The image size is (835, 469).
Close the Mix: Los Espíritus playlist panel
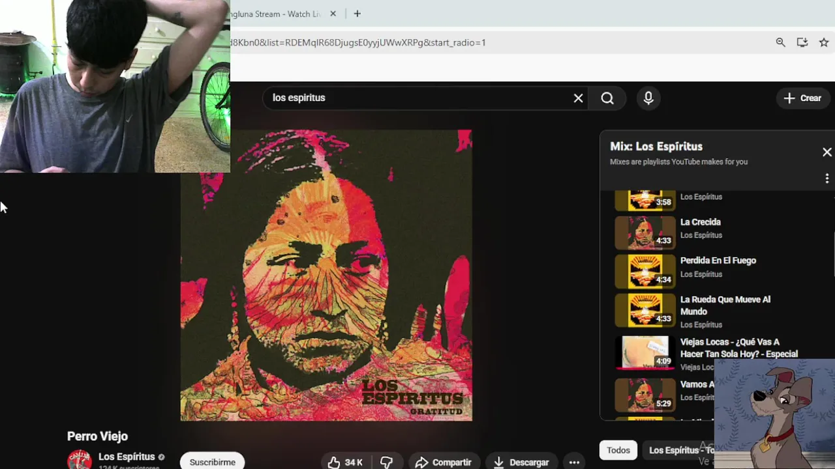(x=827, y=152)
